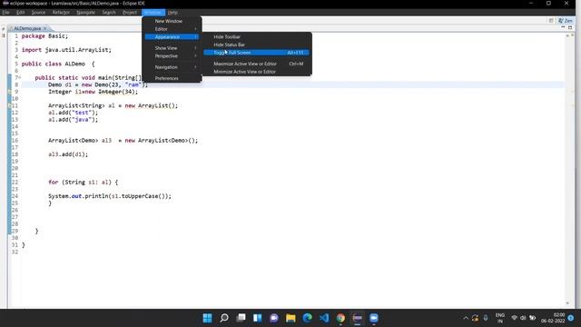Open the Windows Start menu
Viewport: 581px width, 327px height.
[208, 318]
